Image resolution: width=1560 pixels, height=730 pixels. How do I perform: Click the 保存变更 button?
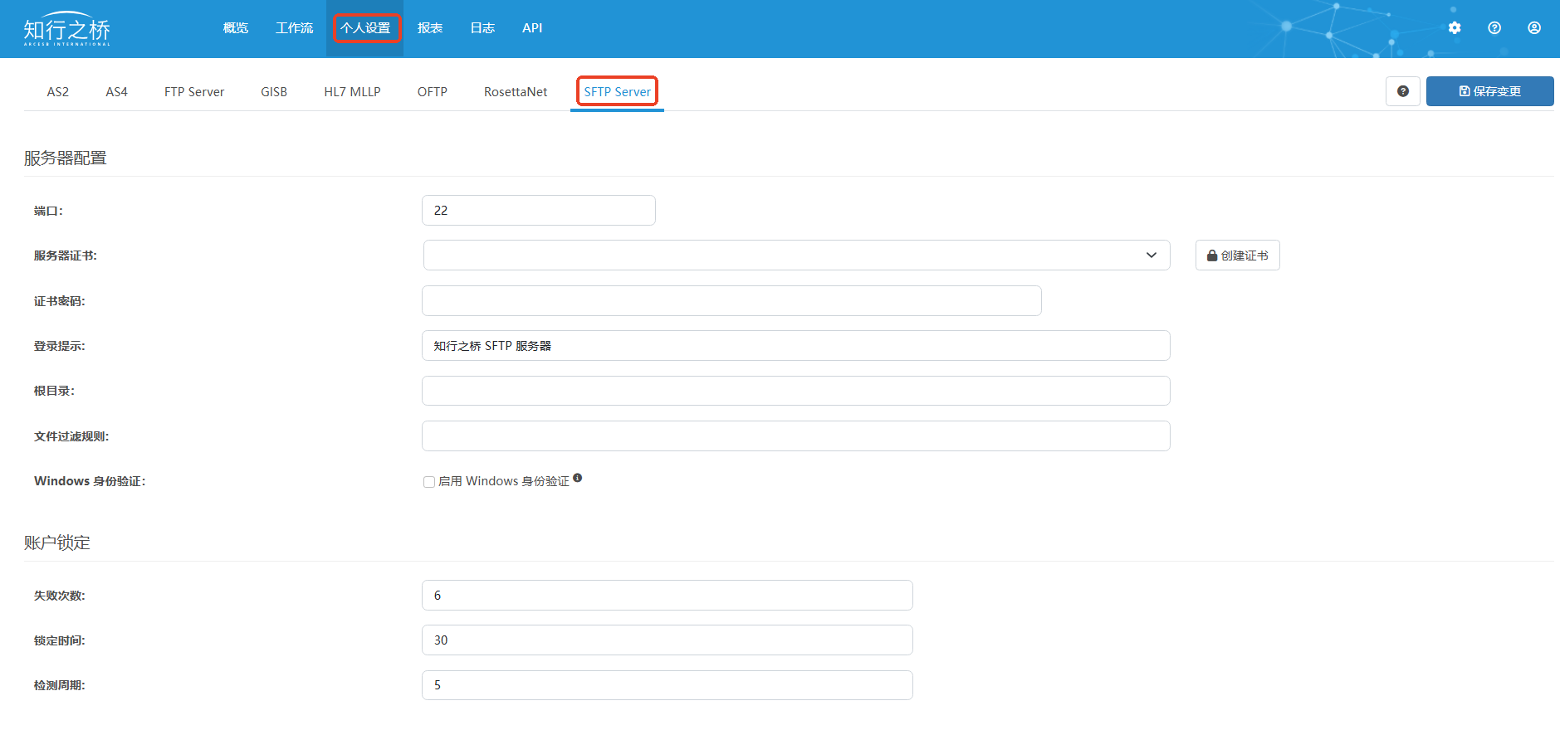click(1490, 91)
